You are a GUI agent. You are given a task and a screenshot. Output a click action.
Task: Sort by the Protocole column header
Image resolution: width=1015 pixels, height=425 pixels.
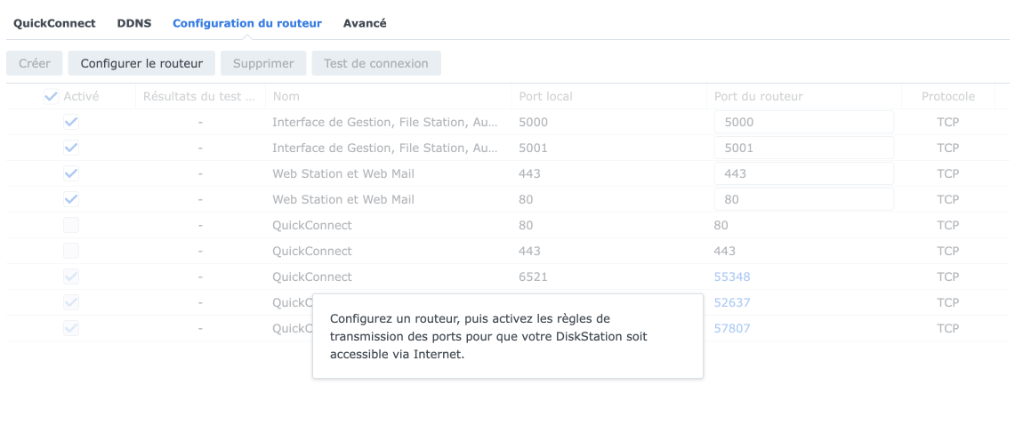point(947,96)
